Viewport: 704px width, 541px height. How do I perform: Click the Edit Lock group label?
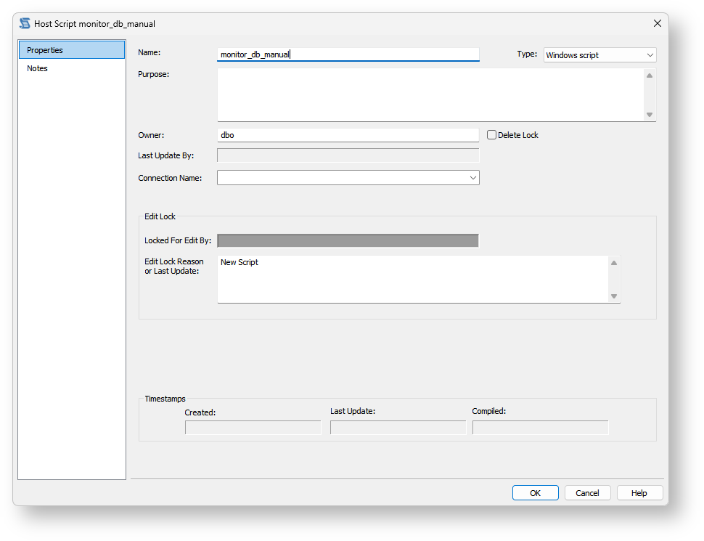[x=160, y=216]
